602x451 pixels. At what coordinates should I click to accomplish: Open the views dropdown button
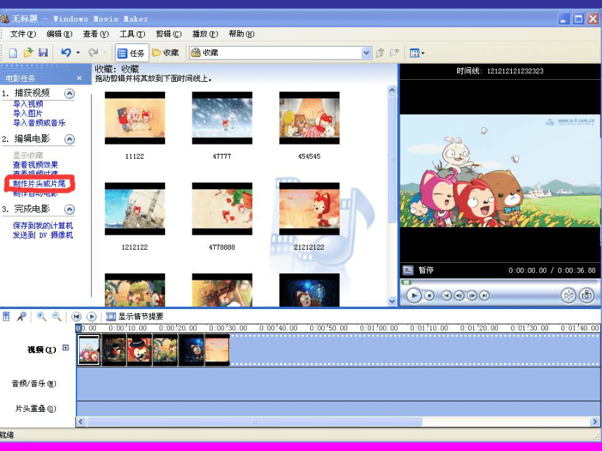point(417,53)
